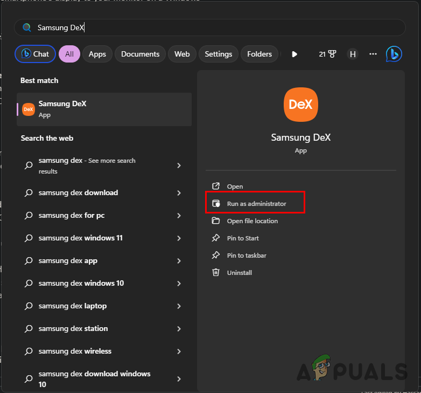Viewport: 421px width, 393px height.
Task: Expand chevron for 'samsung dex download windows 10'
Action: click(x=179, y=379)
